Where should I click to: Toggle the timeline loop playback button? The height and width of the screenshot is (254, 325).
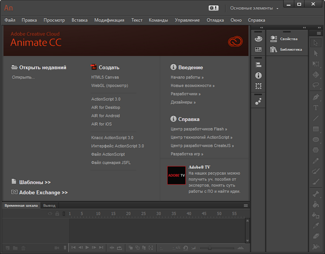[120, 247]
